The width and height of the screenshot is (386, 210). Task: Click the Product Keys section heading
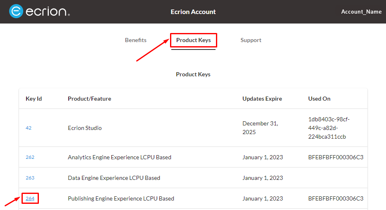(x=193, y=74)
